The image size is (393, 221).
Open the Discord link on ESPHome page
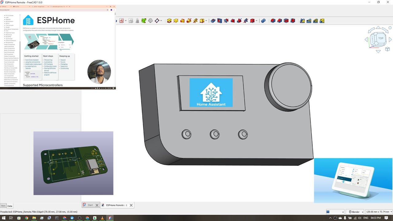63,60
